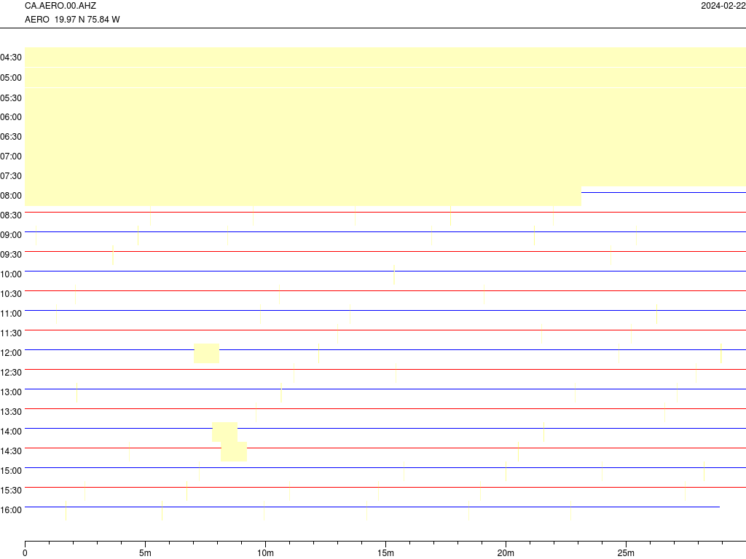The width and height of the screenshot is (746, 559).
Task: Click the 09:30 time row label
Action: tap(11, 254)
